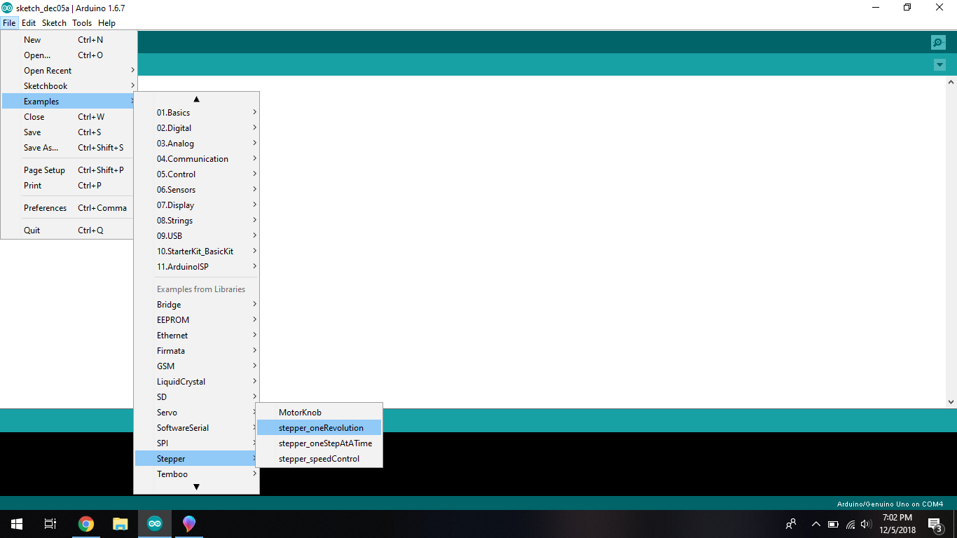This screenshot has height=538, width=957.
Task: Click the up arrow atop the Examples list
Action: 196,99
